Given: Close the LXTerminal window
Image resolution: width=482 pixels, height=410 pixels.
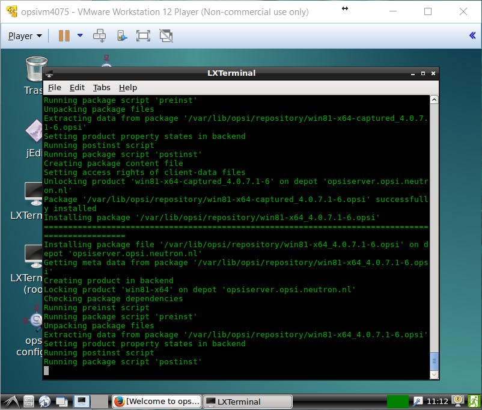Looking at the screenshot, I should pyautogui.click(x=433, y=73).
